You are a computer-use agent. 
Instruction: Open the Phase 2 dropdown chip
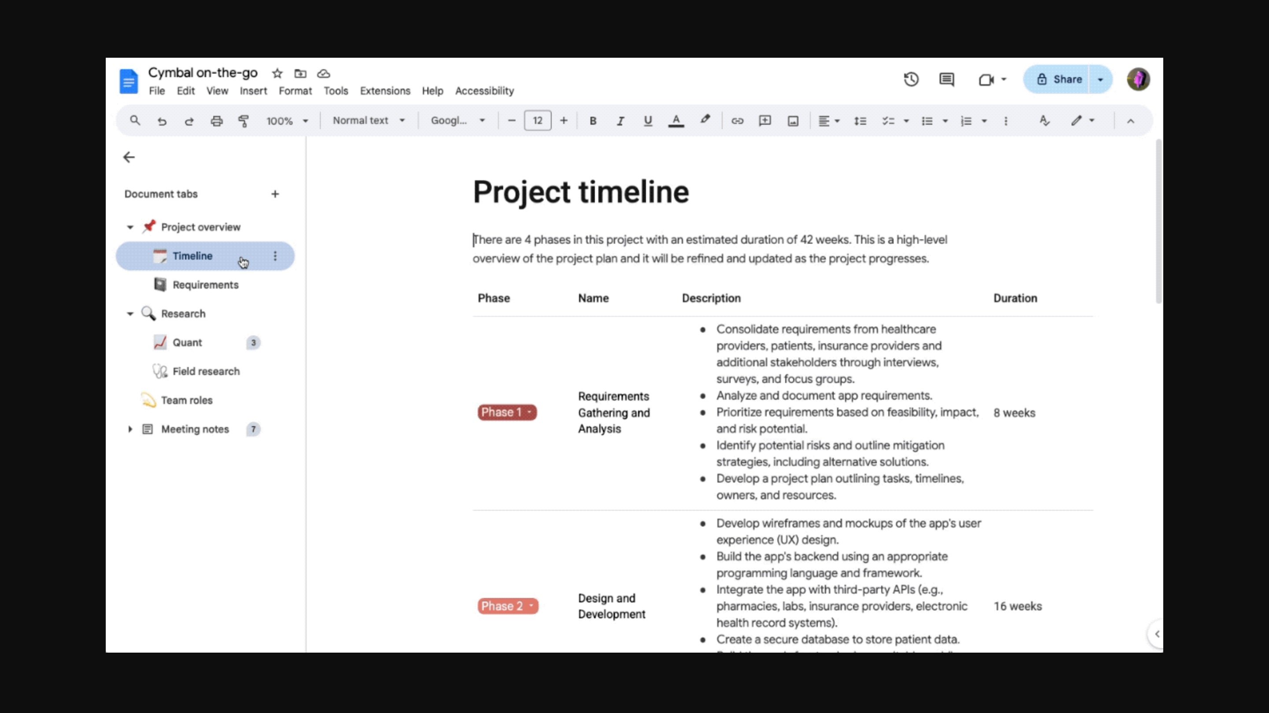point(508,606)
